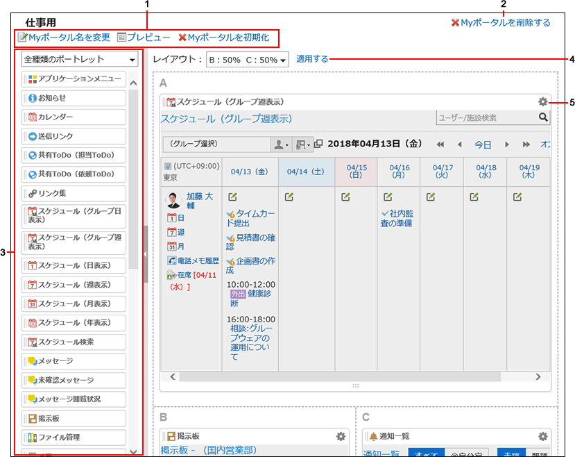The image size is (575, 457).
Task: Select スケジュール(グループ日表示) portlet item
Action: 74,216
